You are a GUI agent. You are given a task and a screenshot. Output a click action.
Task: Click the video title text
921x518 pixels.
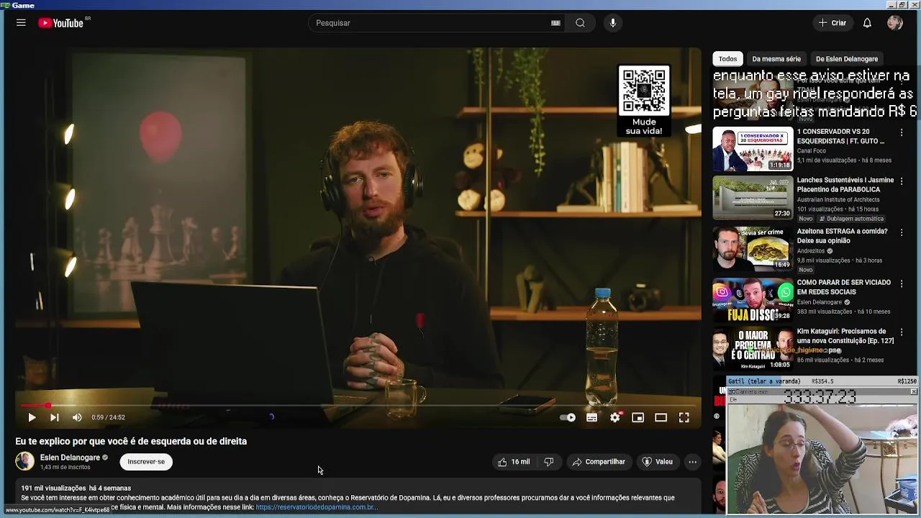(x=131, y=441)
